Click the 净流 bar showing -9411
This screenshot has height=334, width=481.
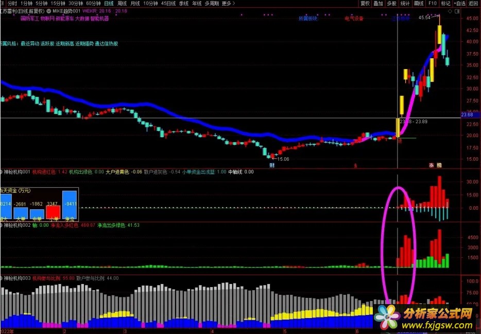click(x=70, y=205)
